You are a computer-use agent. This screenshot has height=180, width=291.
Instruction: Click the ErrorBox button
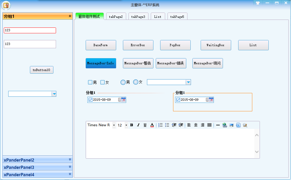coord(138,45)
